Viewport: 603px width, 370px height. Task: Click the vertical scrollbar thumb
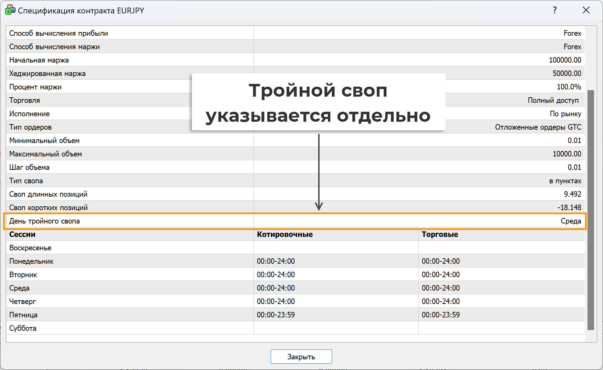pyautogui.click(x=591, y=210)
